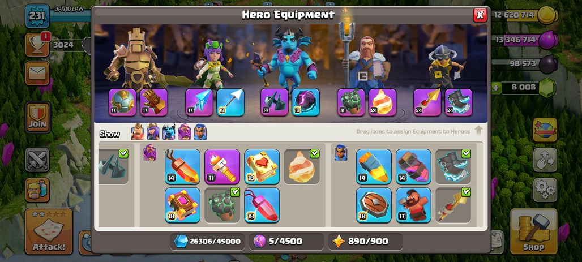Viewport: 582px width, 262px height.
Task: Choose the Rage Gem red crystal equipment
Action: tap(262, 205)
